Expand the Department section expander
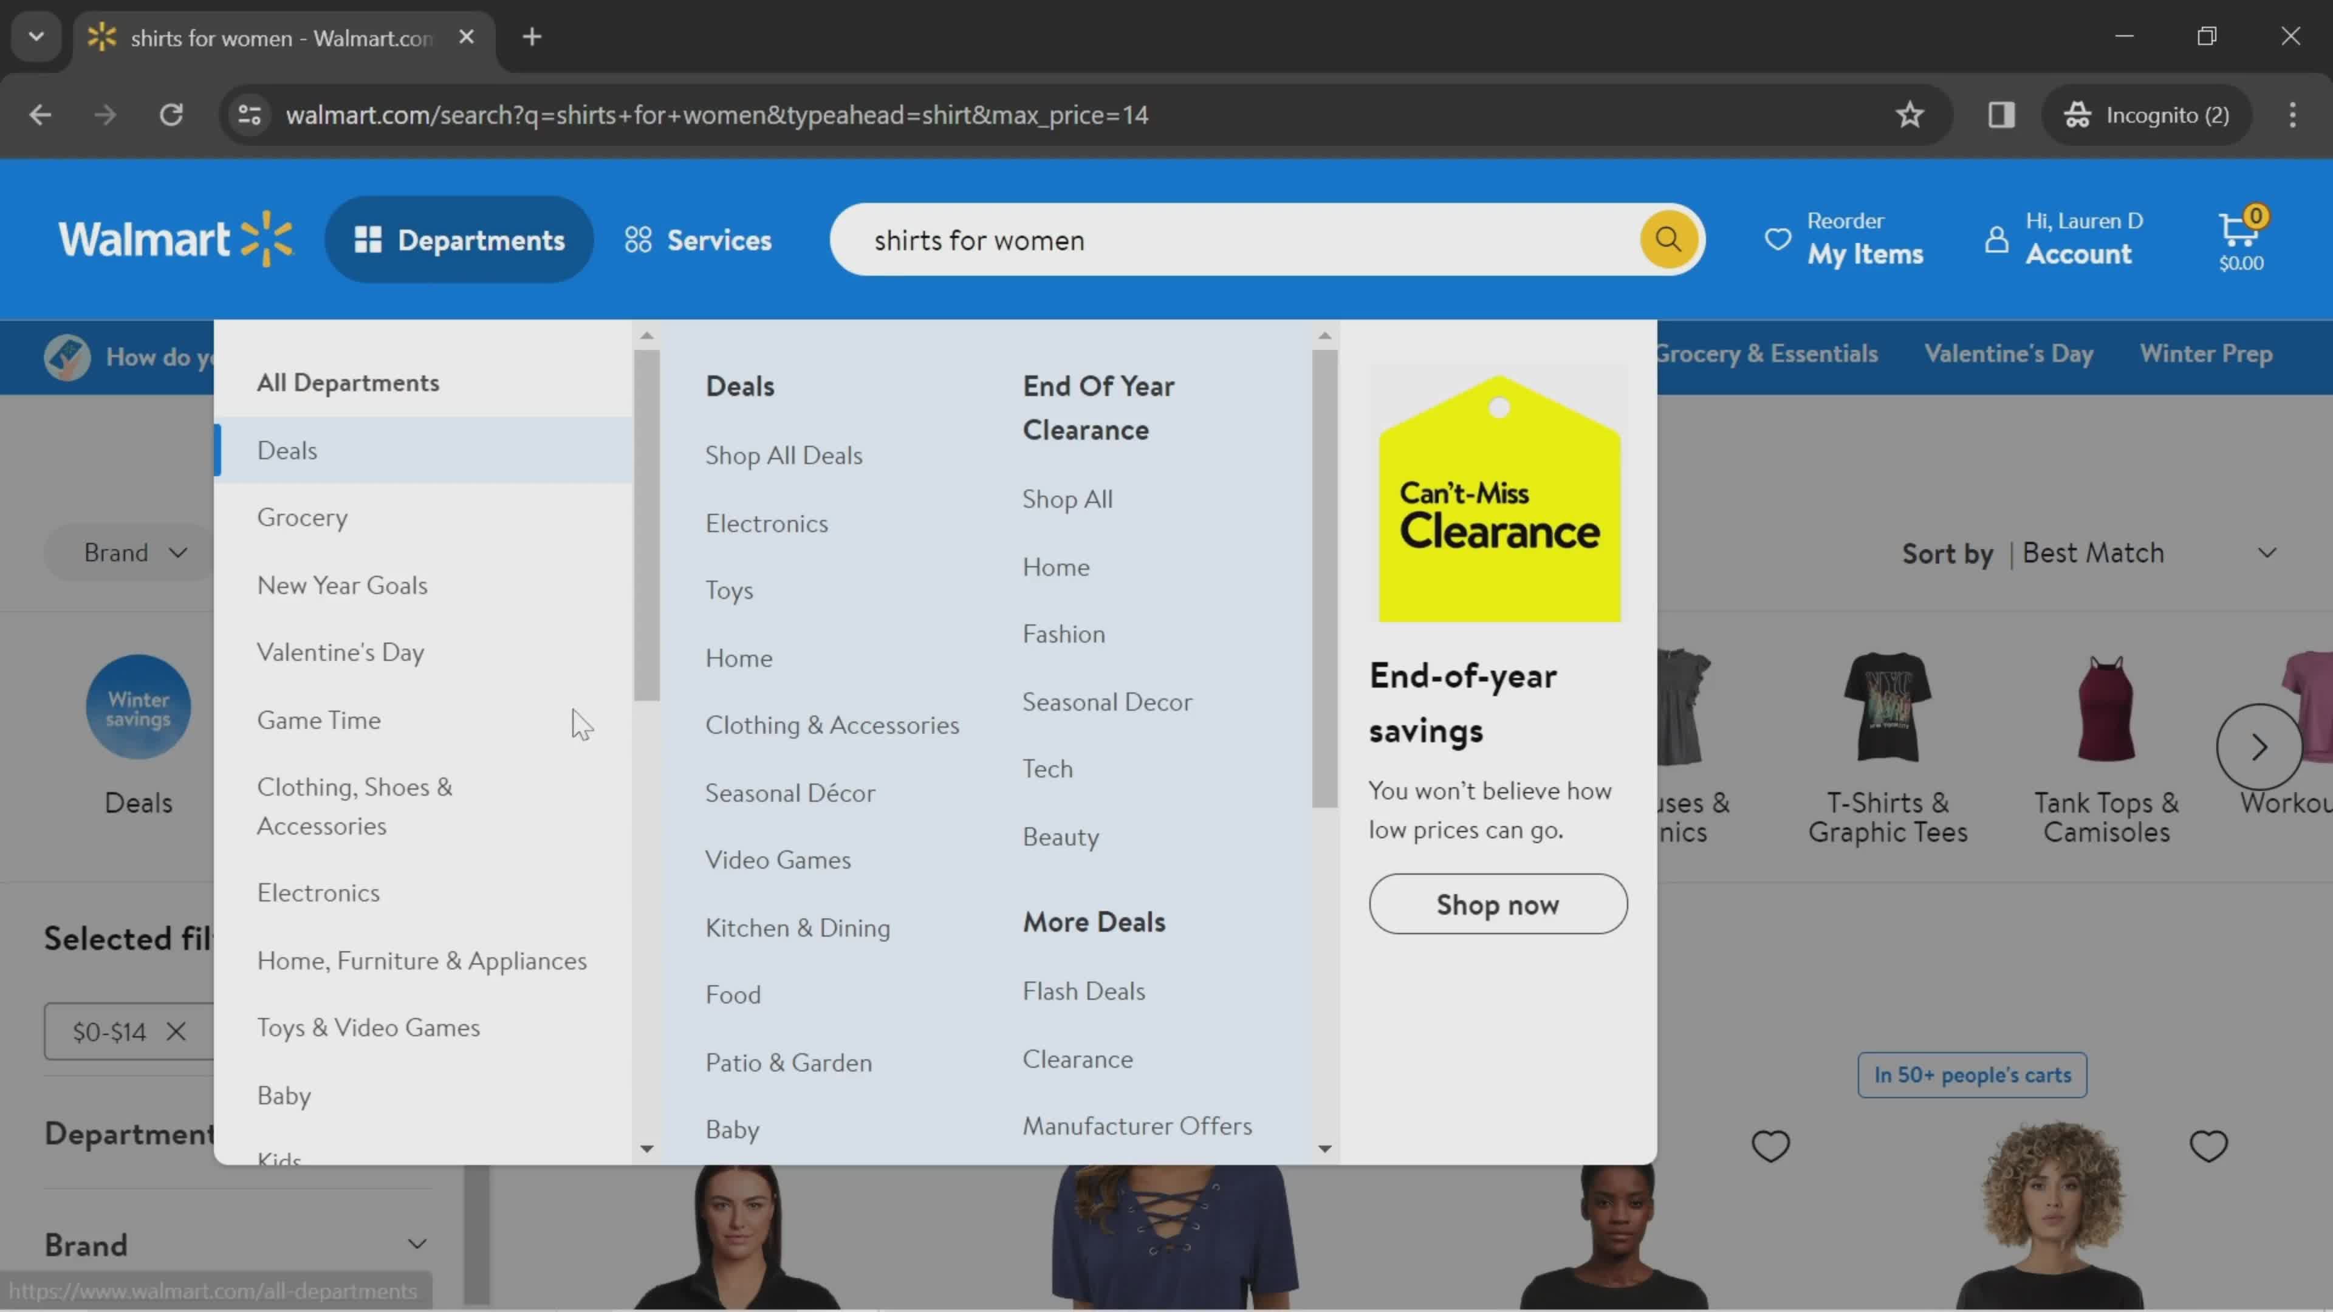The width and height of the screenshot is (2333, 1312). (x=415, y=1134)
